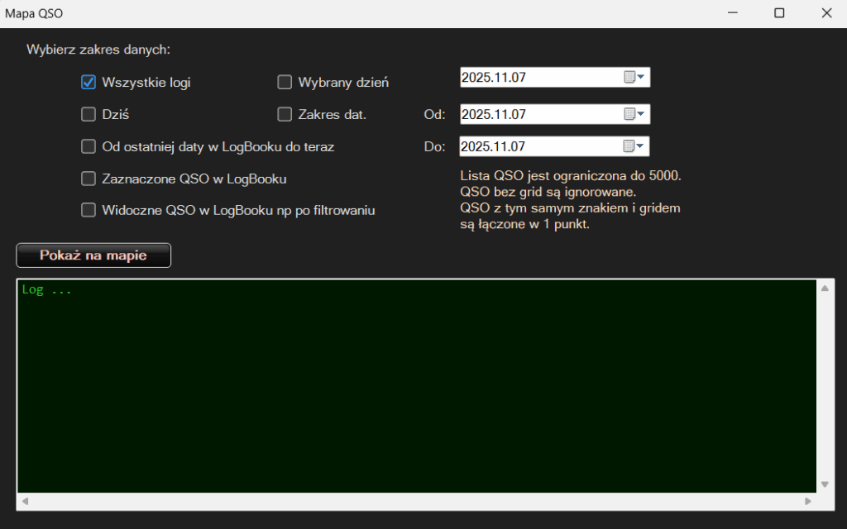Open calendar picker for Wybrany dzień date
This screenshot has width=847, height=529.
(x=634, y=78)
